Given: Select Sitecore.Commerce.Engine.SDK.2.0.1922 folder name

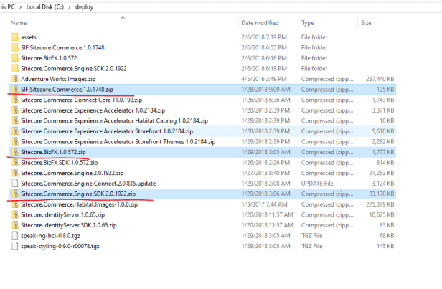Looking at the screenshot, I should pyautogui.click(x=74, y=68).
